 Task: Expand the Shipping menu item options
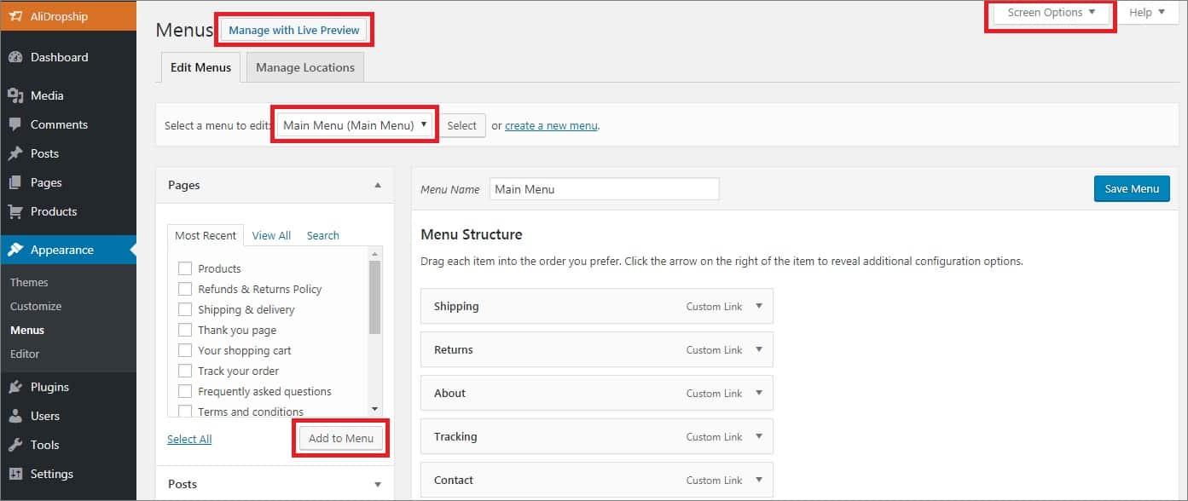[759, 306]
